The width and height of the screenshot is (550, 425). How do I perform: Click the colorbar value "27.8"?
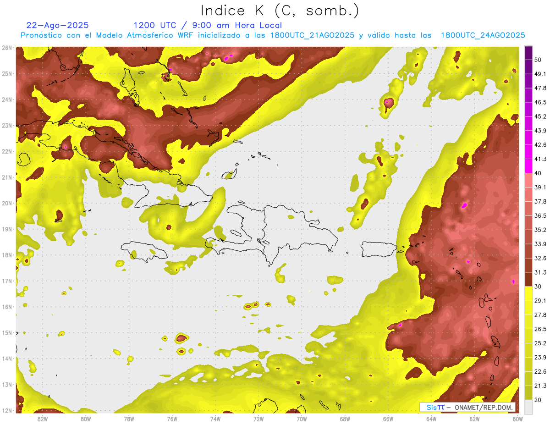pyautogui.click(x=540, y=315)
